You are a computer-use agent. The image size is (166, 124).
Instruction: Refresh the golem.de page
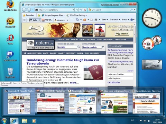[81, 10]
